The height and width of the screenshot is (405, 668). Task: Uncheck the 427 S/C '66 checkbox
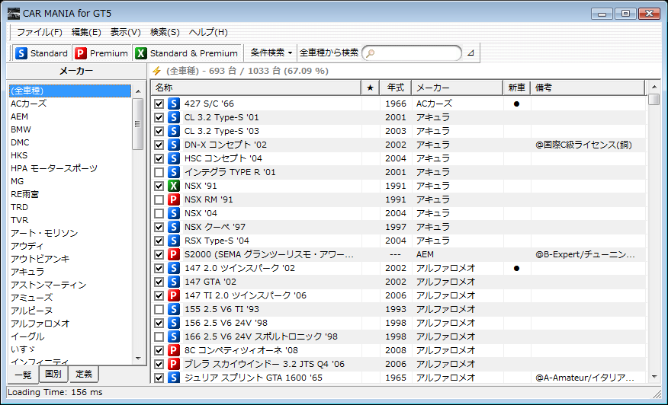(159, 104)
